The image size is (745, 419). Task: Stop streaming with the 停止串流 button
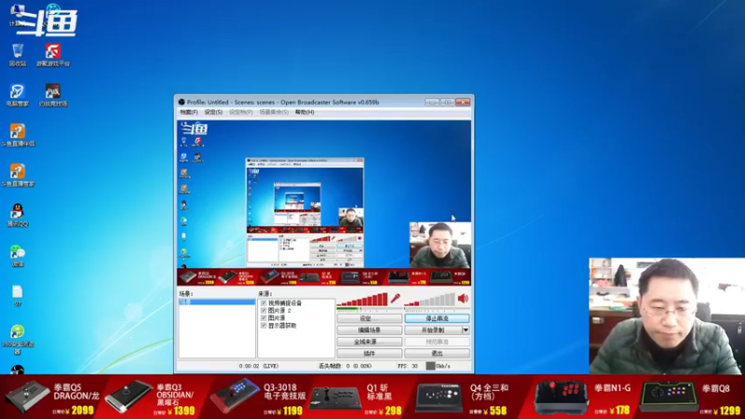pos(437,318)
